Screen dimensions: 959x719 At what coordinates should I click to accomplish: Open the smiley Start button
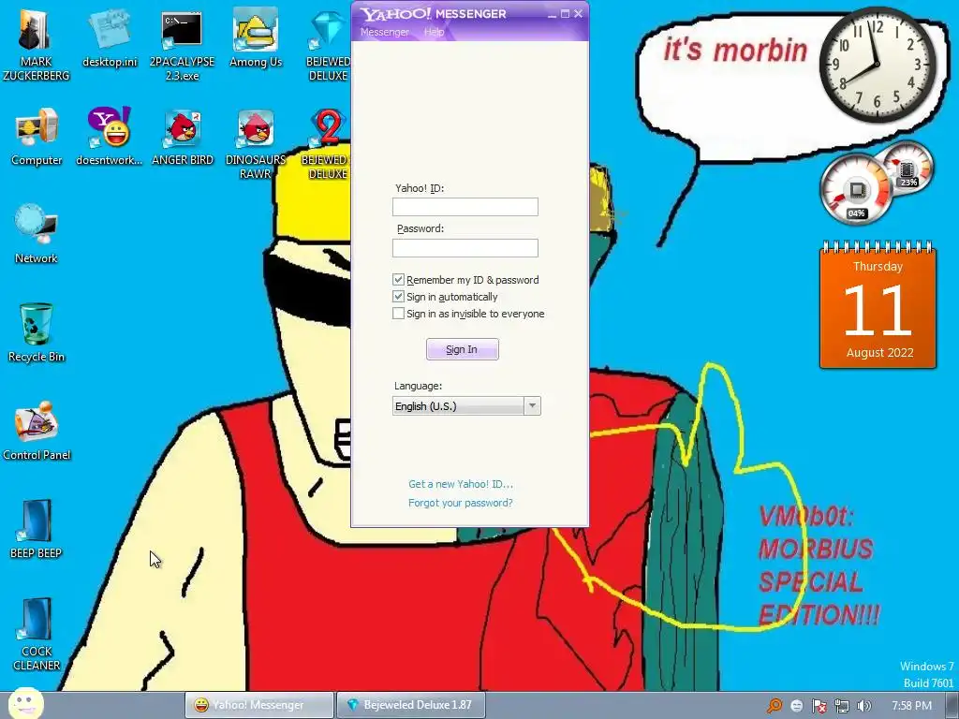pos(25,703)
